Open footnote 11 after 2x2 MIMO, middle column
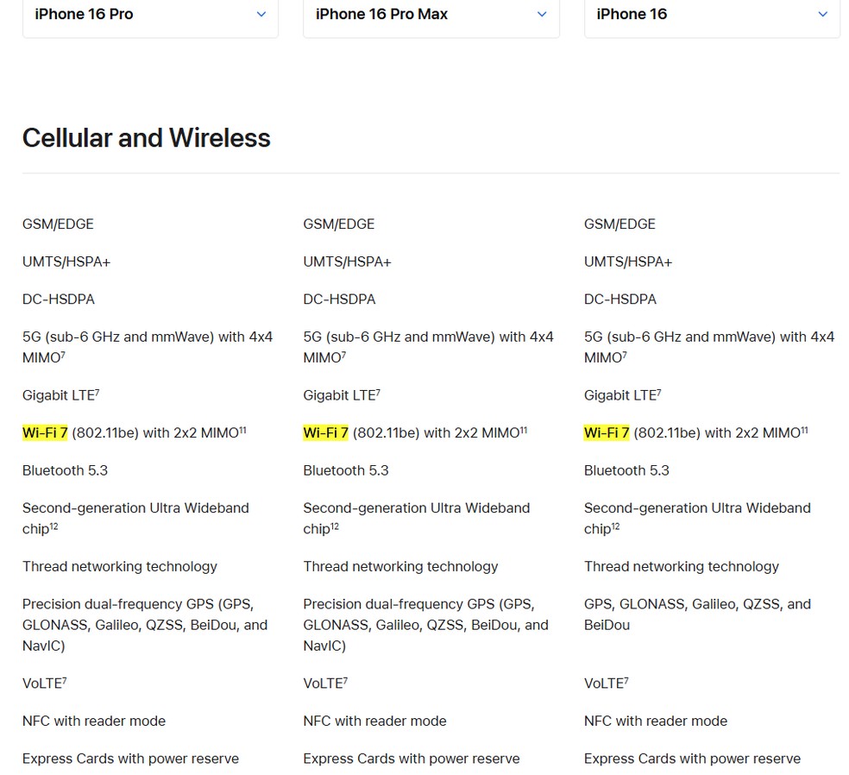Viewport: 849px width, 775px height. click(x=524, y=430)
